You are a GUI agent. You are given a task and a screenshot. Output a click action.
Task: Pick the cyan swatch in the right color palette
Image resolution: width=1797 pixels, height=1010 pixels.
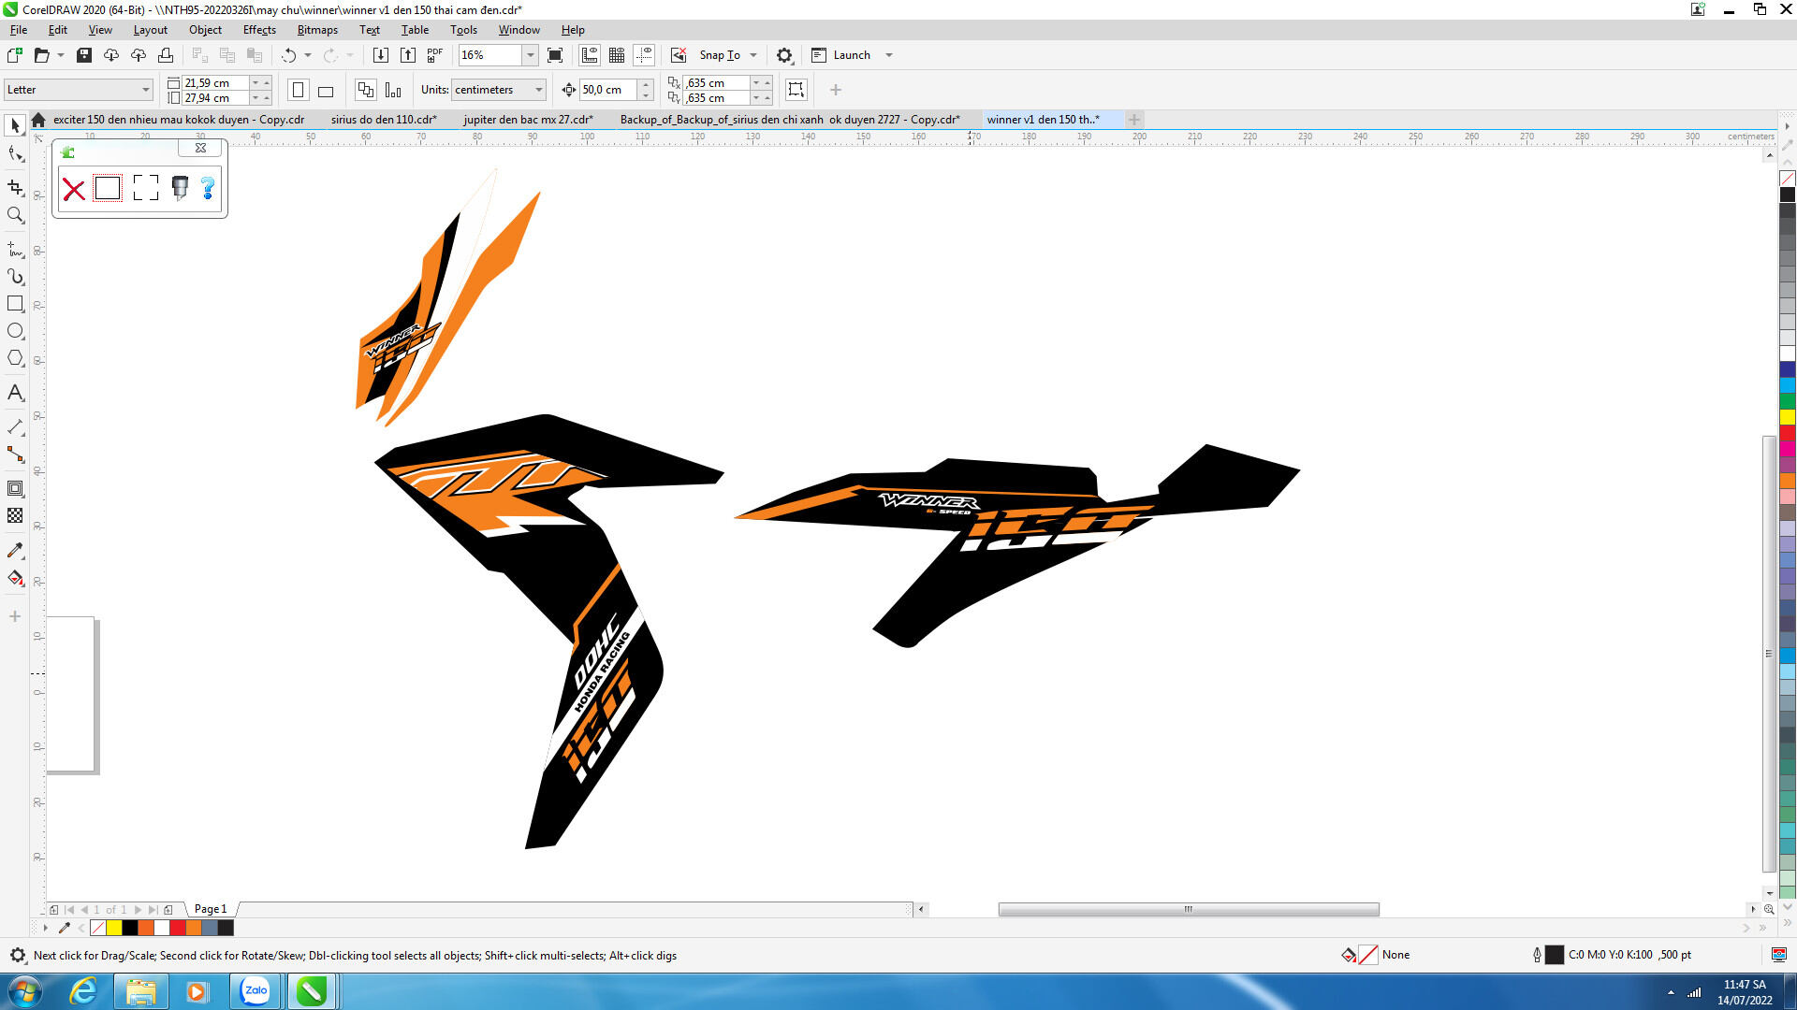pos(1788,385)
